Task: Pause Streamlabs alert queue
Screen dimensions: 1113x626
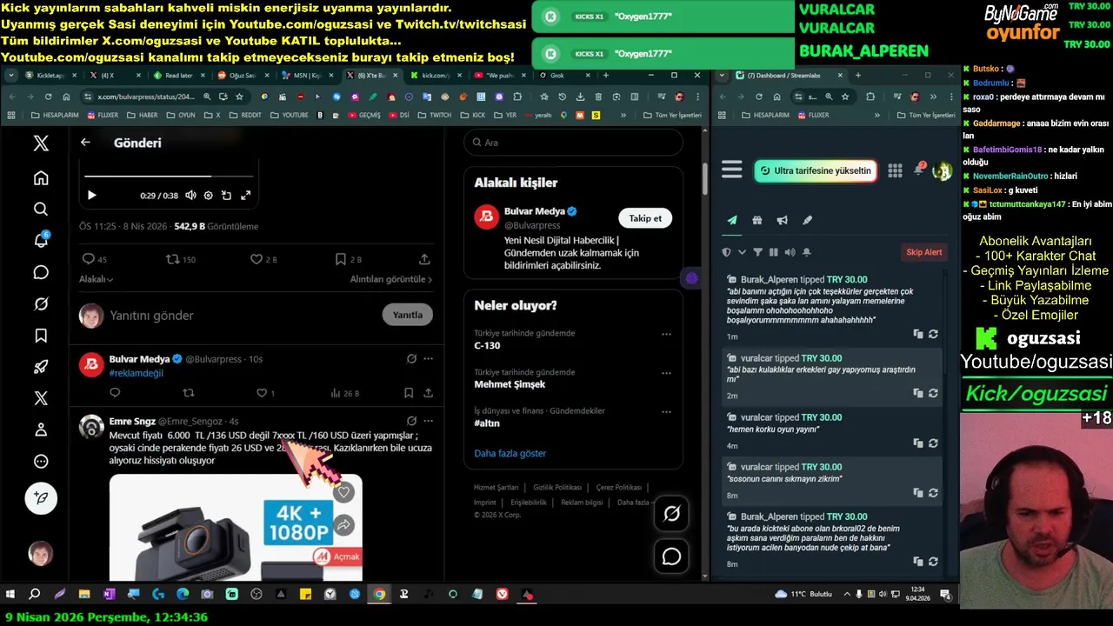Action: 773,252
